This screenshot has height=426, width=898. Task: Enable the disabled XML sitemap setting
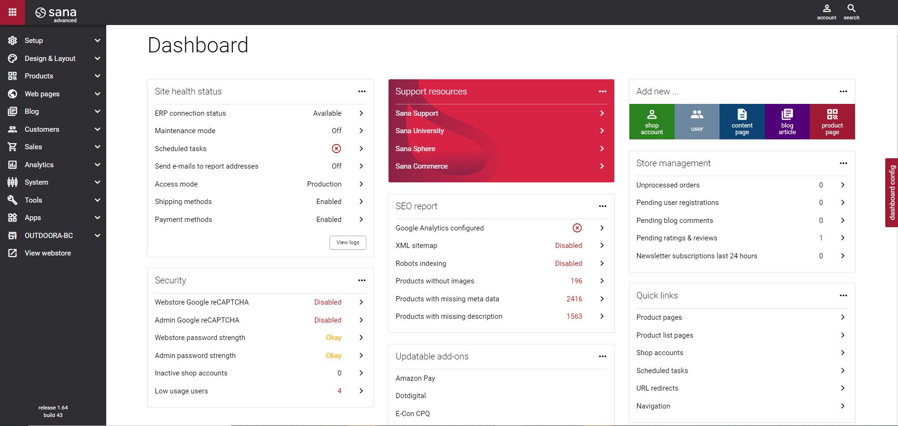tap(500, 245)
